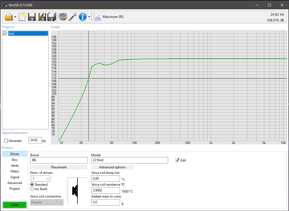Select the Standard placement radio button

(32, 185)
